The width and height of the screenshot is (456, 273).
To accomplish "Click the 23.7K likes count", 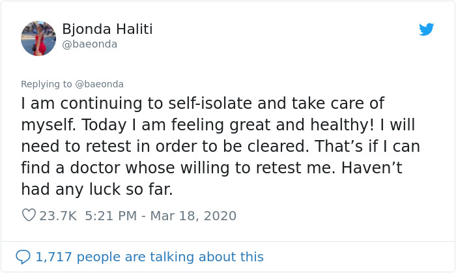I will (x=58, y=216).
